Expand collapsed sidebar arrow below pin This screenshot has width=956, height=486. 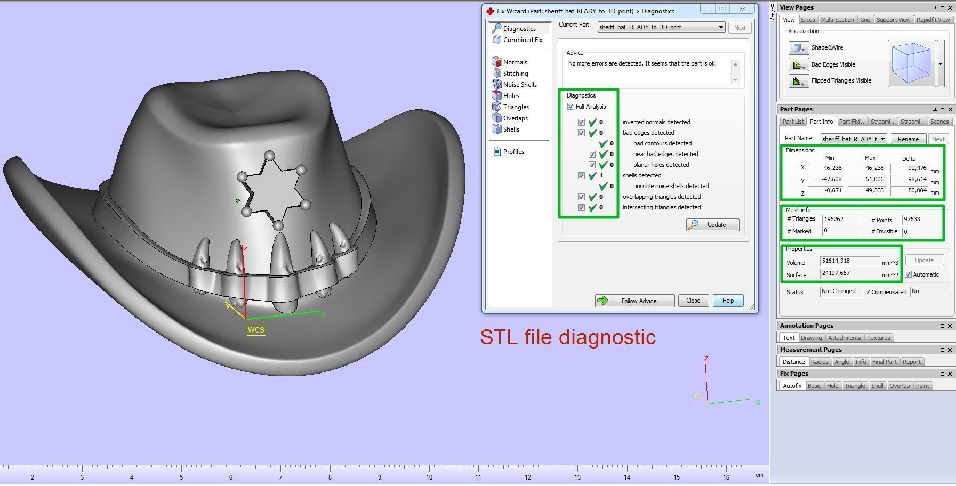pos(773,17)
